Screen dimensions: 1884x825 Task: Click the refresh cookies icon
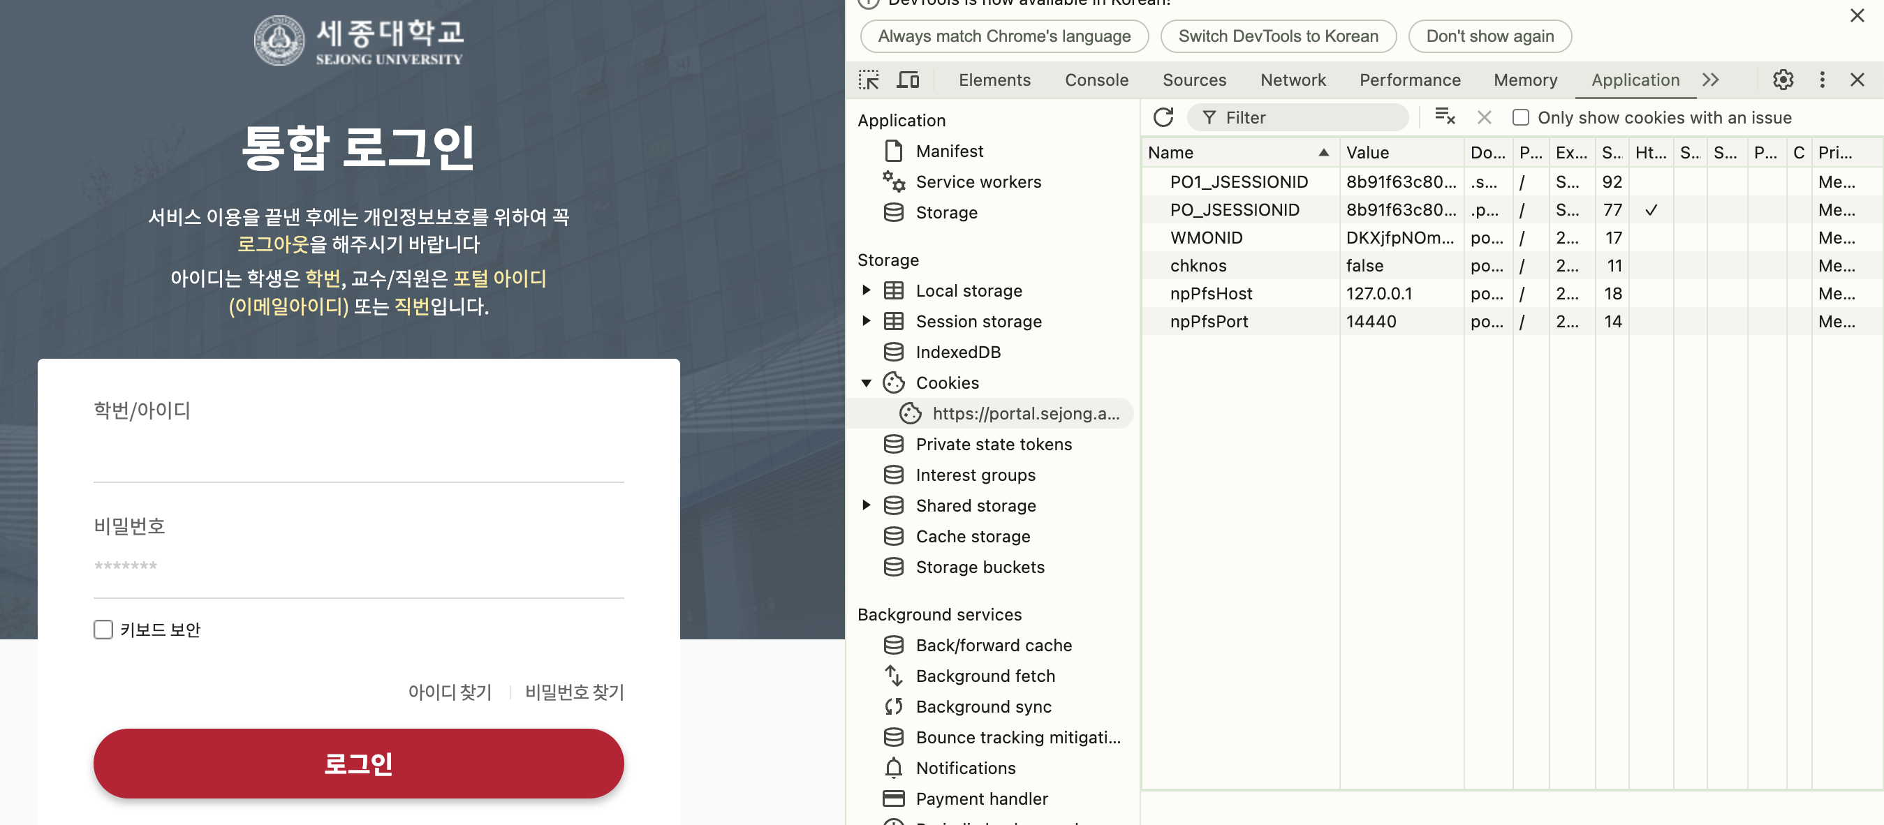click(1163, 118)
